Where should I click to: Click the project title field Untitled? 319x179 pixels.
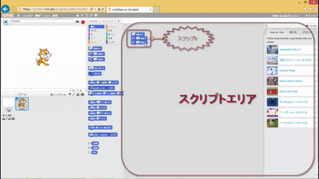tap(41, 21)
